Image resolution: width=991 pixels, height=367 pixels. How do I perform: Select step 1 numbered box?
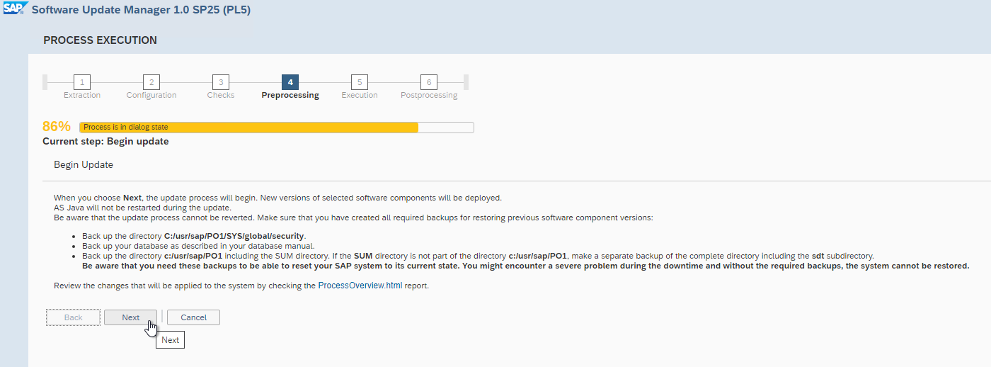pyautogui.click(x=82, y=81)
